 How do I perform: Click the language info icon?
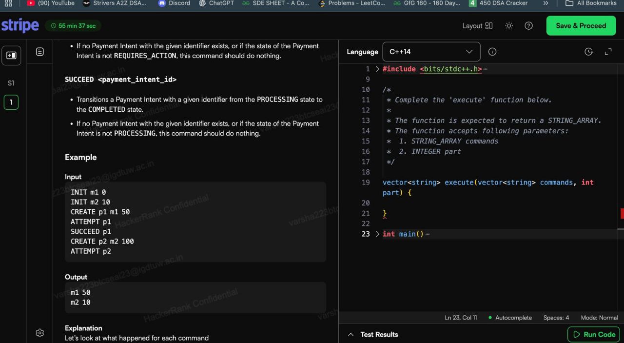(x=492, y=52)
